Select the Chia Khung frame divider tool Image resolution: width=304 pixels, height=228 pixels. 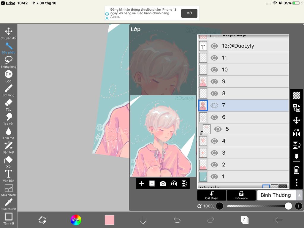click(9, 190)
